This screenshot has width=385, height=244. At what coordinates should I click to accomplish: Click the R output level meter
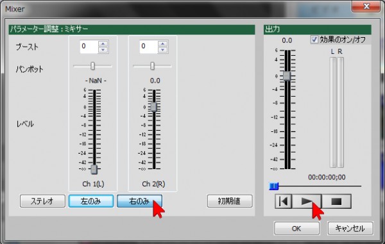click(x=340, y=113)
